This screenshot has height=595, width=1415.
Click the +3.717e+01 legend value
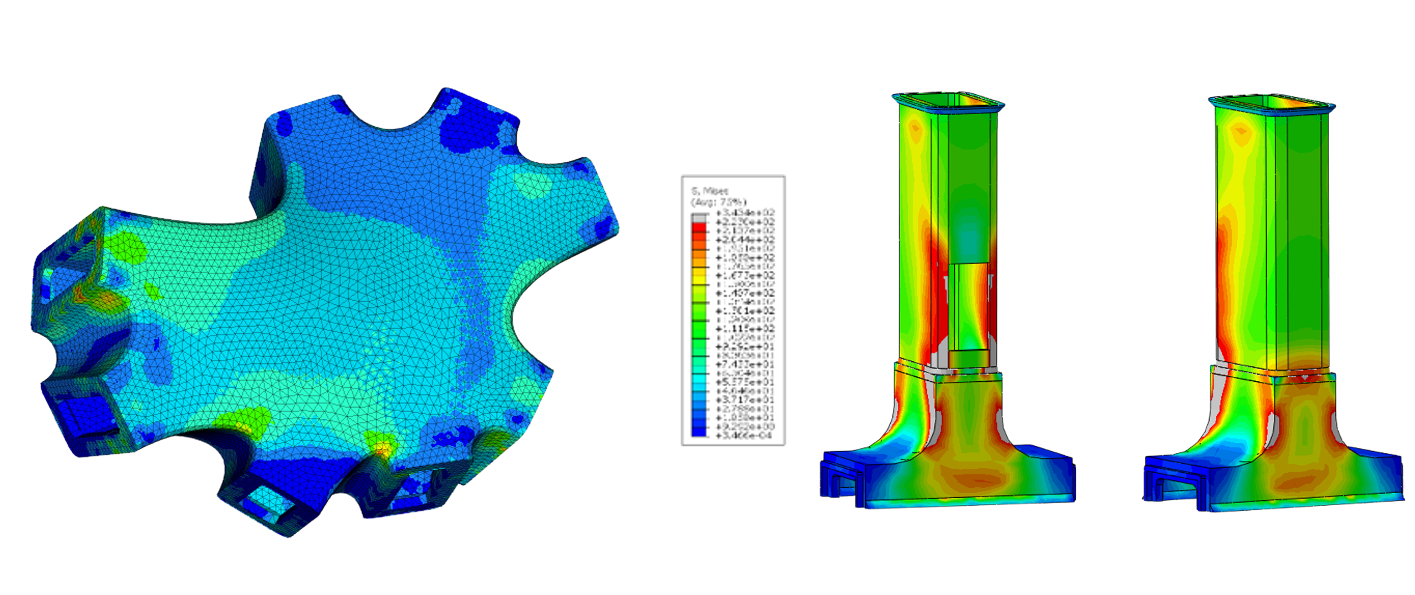click(745, 400)
